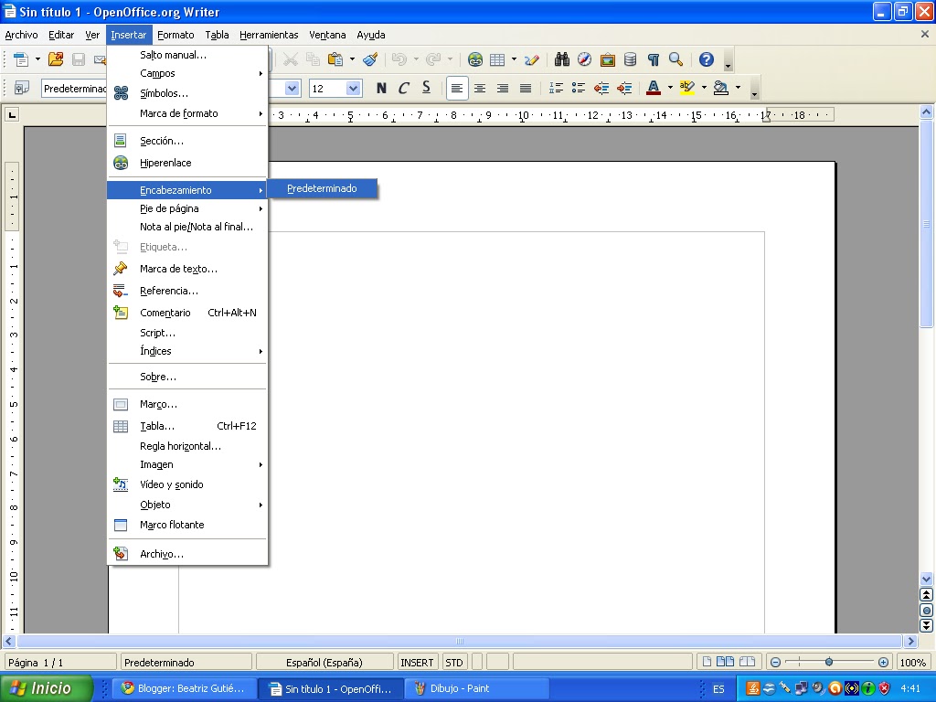
Task: Open the Formato menu
Action: (175, 35)
